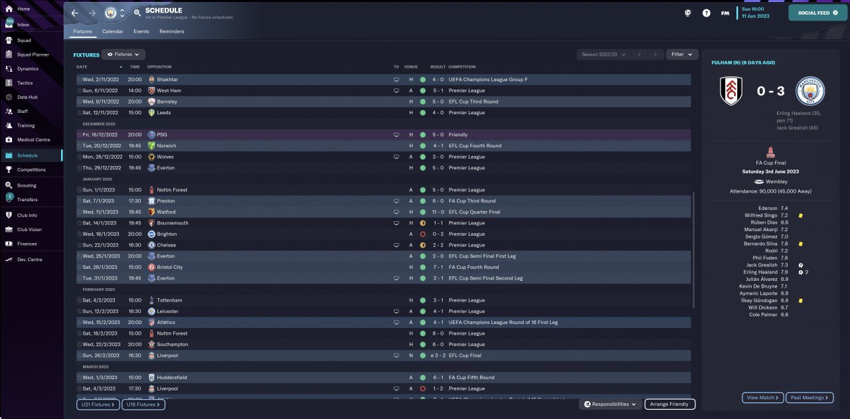Click the forward navigation arrow
This screenshot has width=850, height=419.
[x=92, y=13]
